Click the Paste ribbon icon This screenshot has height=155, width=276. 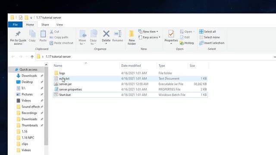[x=43, y=34]
